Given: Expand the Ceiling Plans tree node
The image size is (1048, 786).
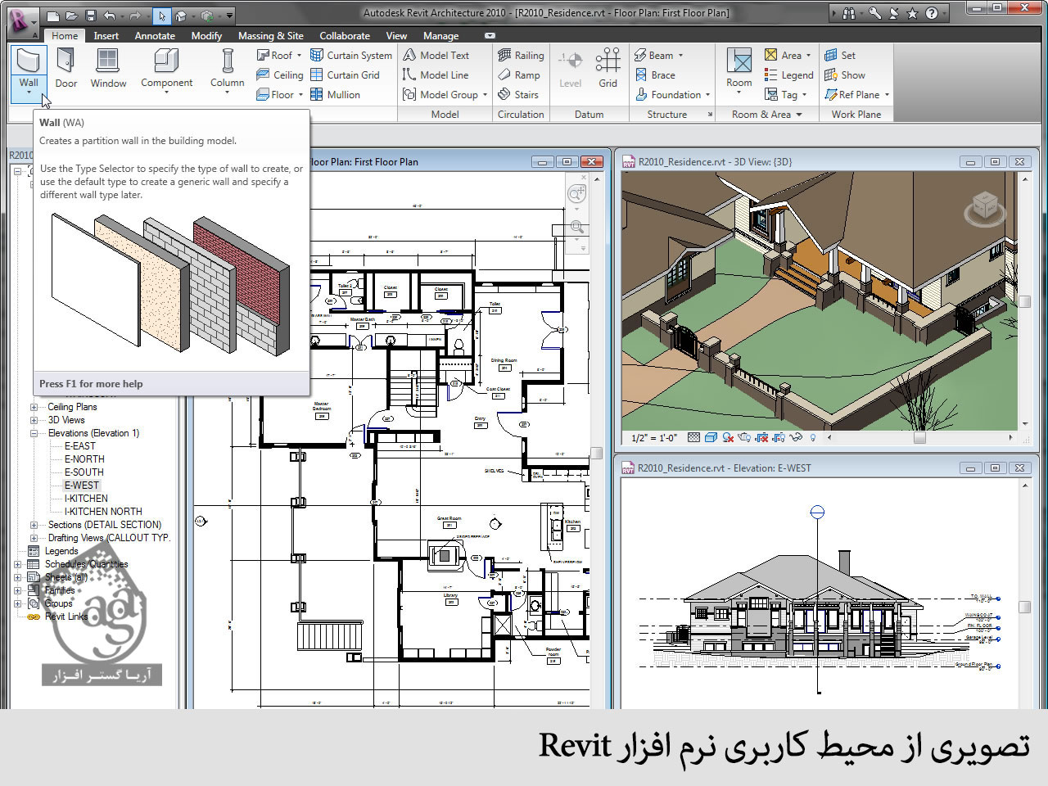Looking at the screenshot, I should pos(34,407).
